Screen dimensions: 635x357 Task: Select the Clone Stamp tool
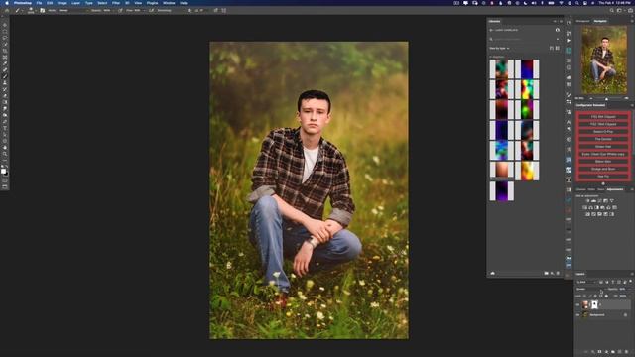5,83
